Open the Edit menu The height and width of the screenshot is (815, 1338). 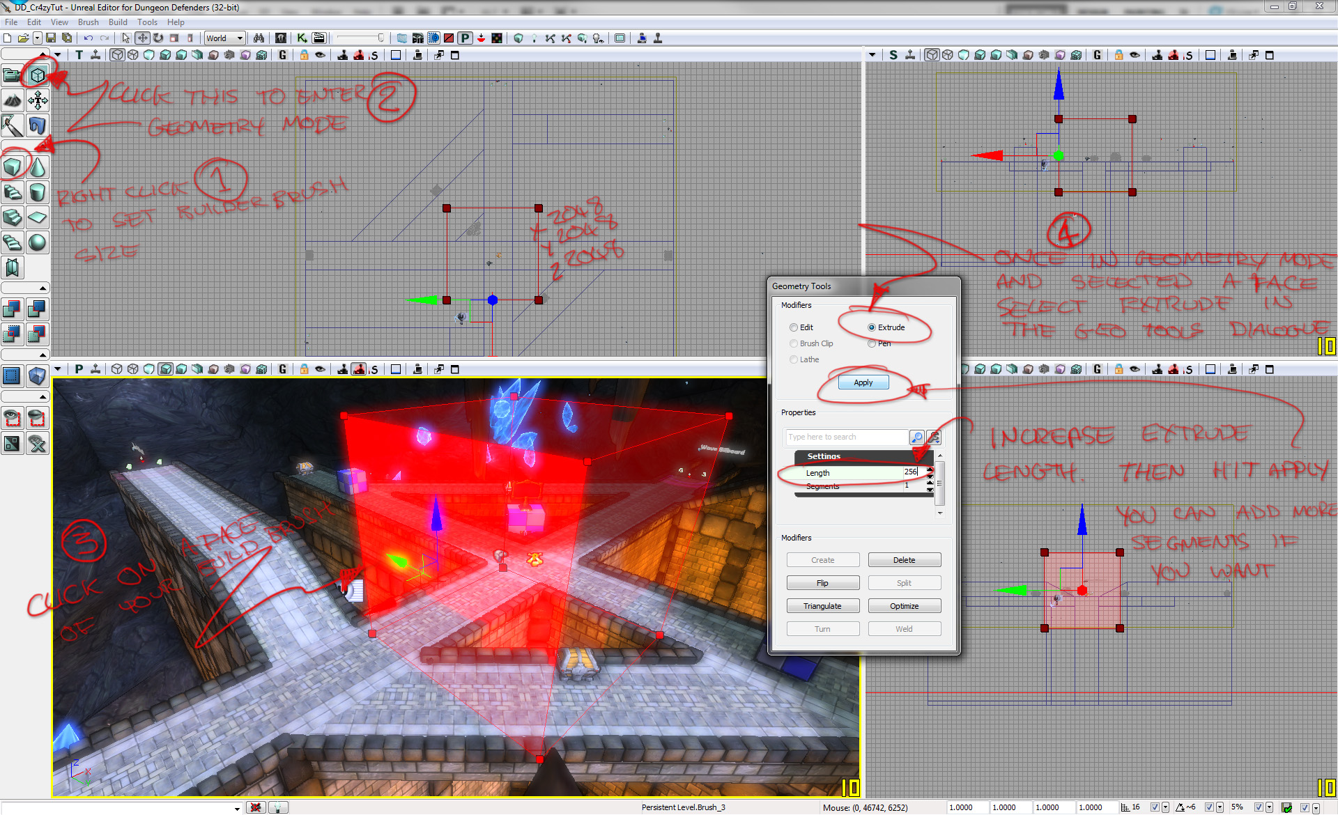34,22
